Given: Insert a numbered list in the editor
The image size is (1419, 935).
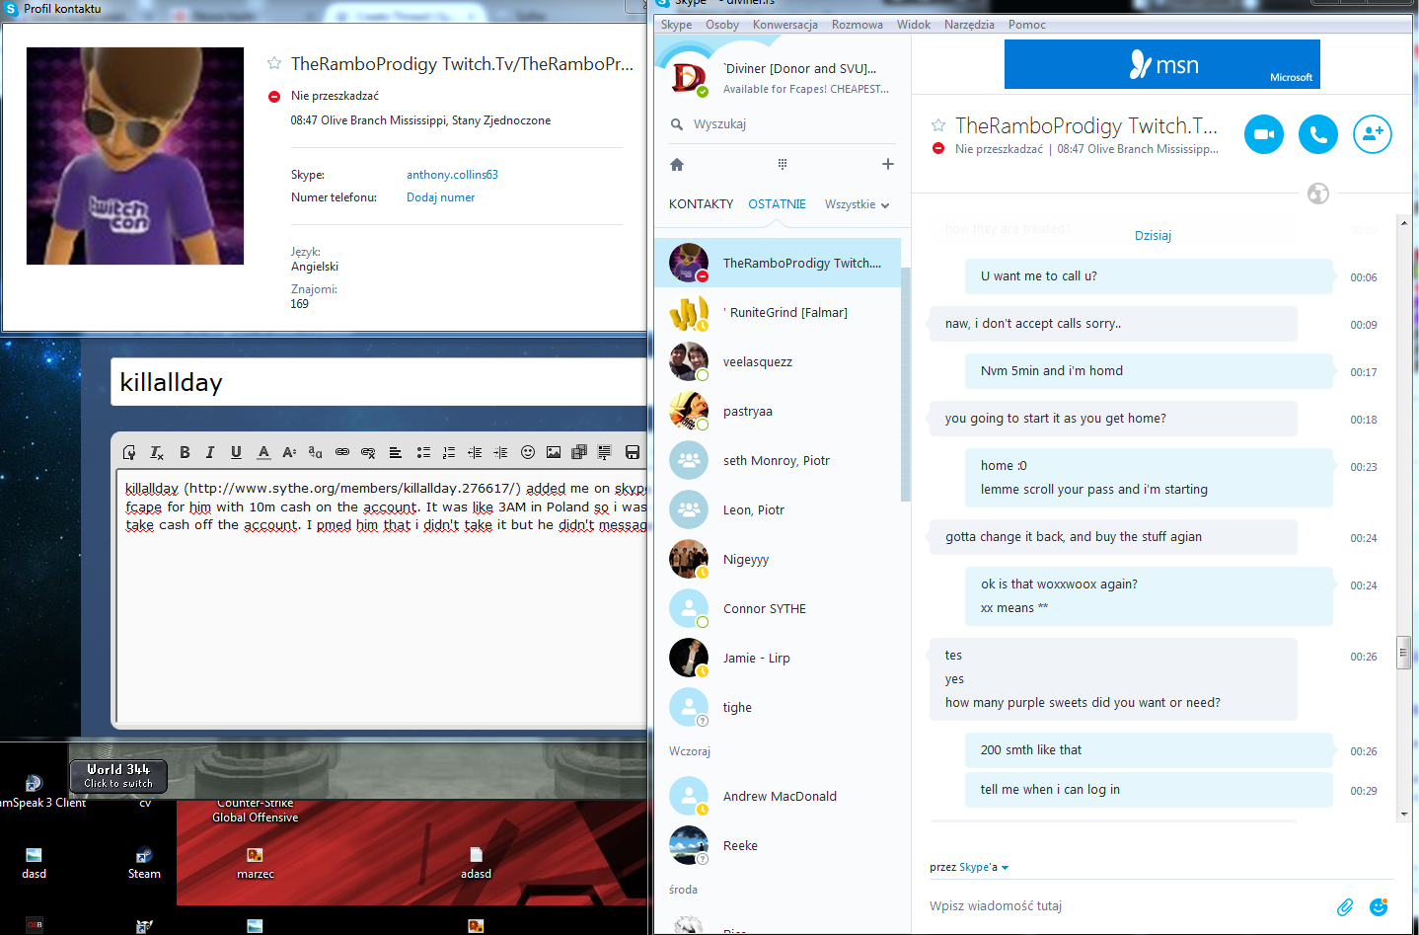Looking at the screenshot, I should (449, 452).
